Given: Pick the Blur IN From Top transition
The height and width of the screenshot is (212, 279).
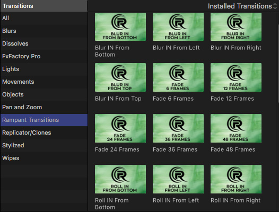Looking at the screenshot, I should click(120, 77).
